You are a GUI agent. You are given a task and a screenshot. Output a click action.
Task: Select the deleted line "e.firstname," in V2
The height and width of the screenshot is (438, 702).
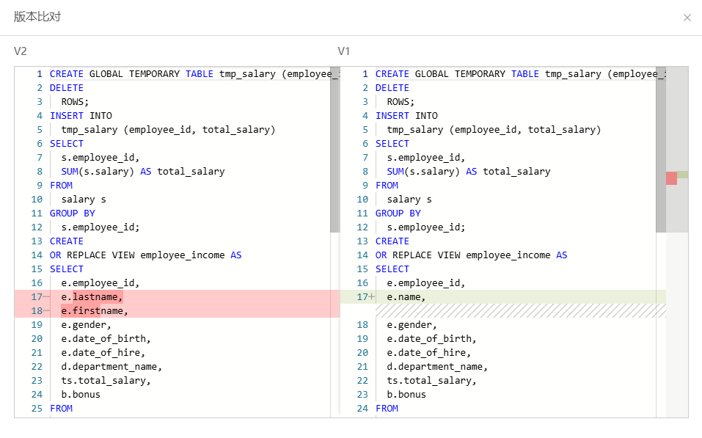[95, 311]
